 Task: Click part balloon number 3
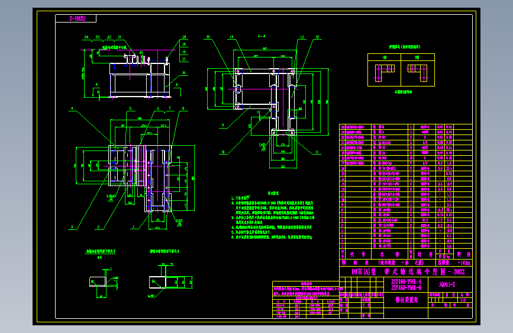72,227
